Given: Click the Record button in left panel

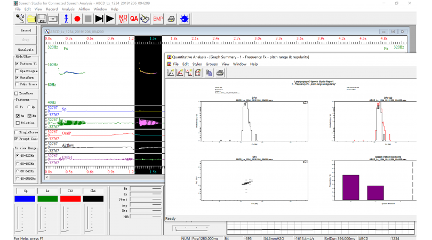Looking at the screenshot, I should (26, 30).
